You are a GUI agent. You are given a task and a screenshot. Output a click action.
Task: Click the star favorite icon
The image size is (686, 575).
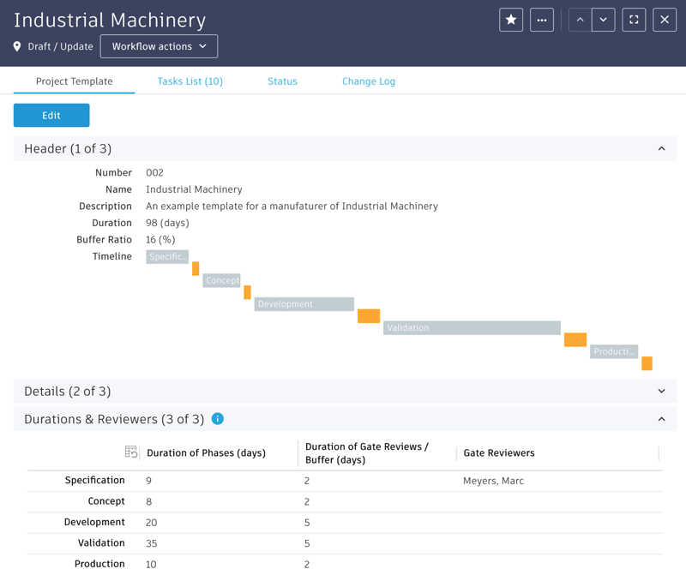click(x=511, y=20)
